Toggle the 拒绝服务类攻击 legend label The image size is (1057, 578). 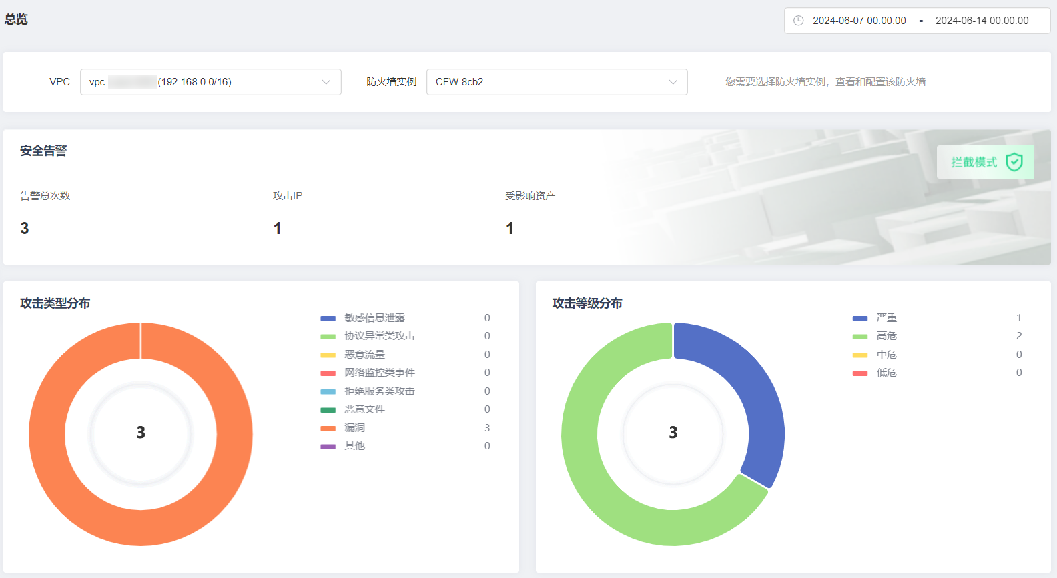pyautogui.click(x=380, y=391)
